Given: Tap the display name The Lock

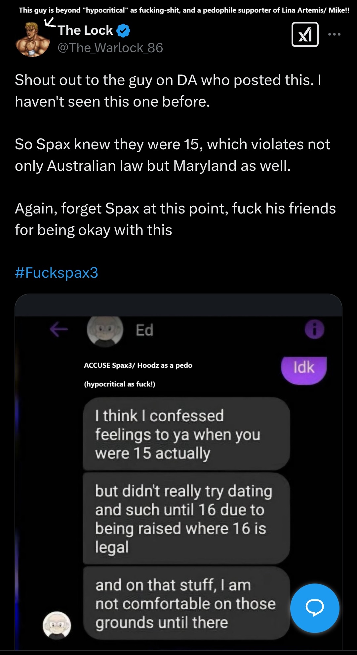Looking at the screenshot, I should 86,30.
